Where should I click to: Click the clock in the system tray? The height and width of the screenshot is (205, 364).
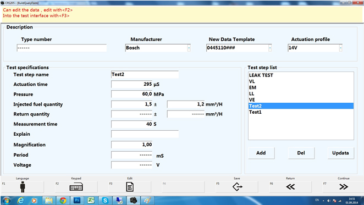click(352, 201)
